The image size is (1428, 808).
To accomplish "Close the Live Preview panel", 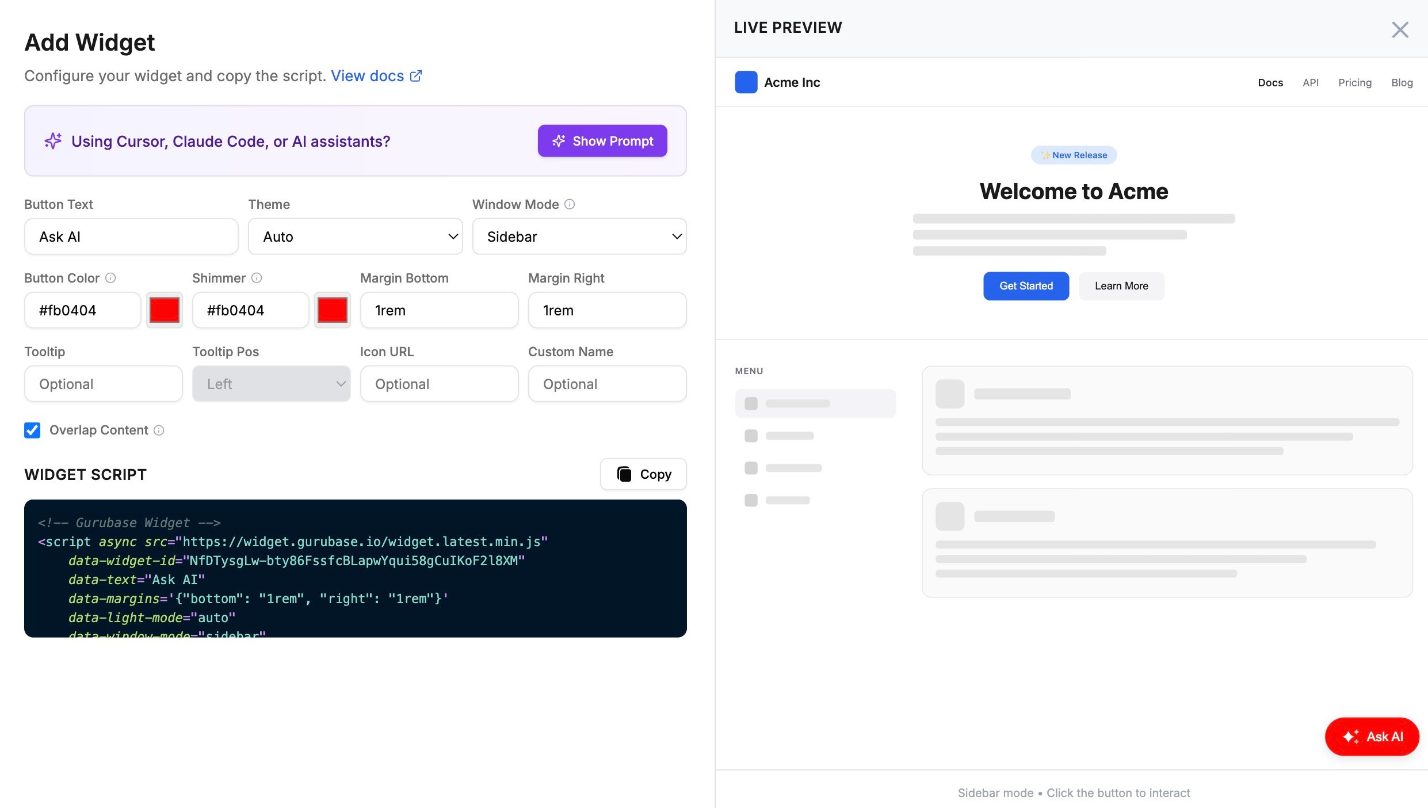I will (1400, 29).
